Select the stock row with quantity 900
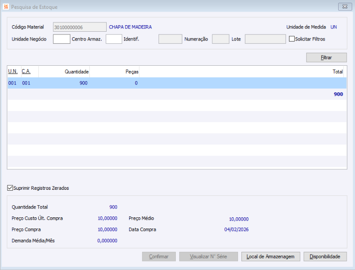Viewport: 355px width, 270px height. tap(177, 83)
